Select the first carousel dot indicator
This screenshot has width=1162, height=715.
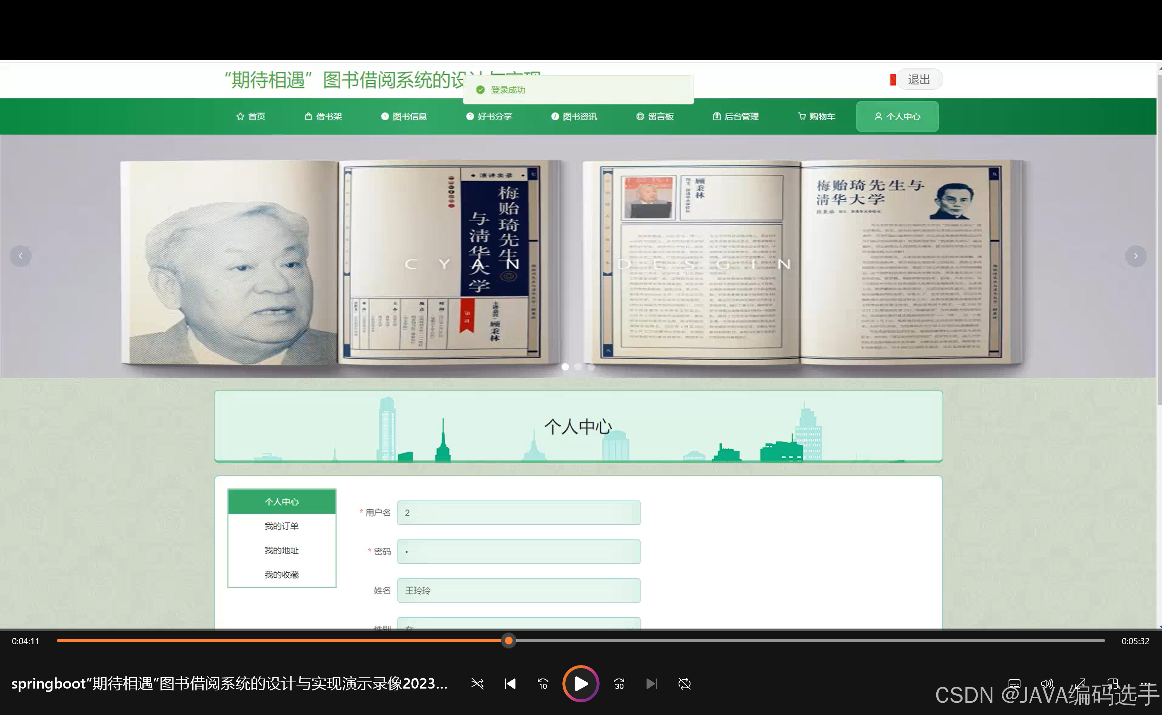(565, 367)
